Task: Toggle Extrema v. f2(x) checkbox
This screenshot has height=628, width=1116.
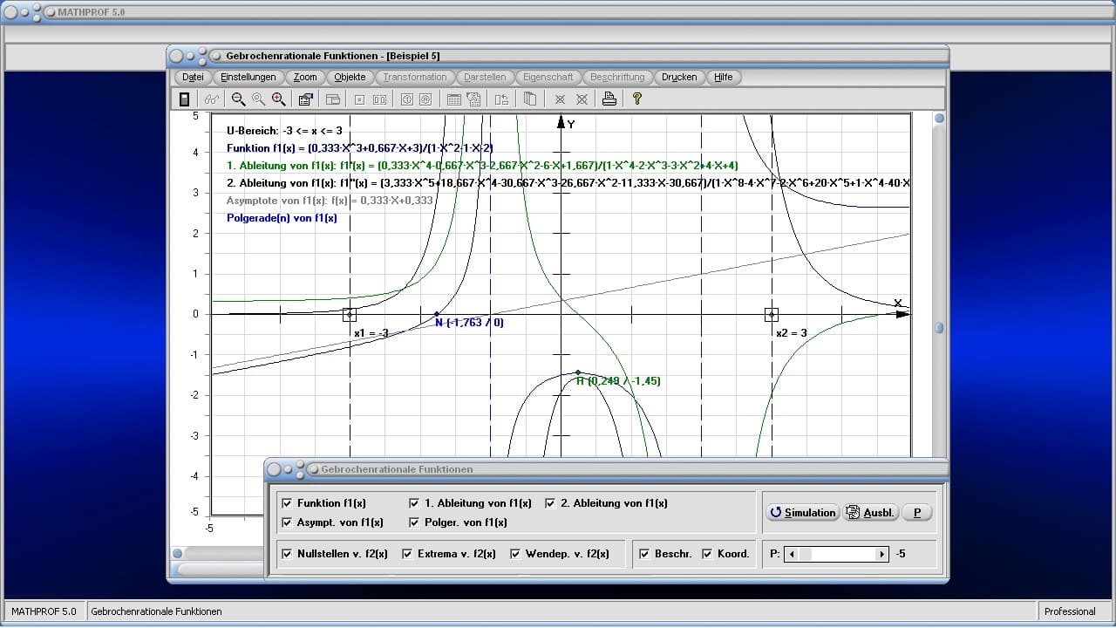Action: 407,554
